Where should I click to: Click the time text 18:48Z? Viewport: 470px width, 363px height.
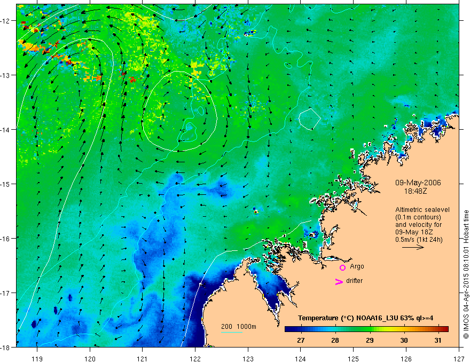[415, 191]
